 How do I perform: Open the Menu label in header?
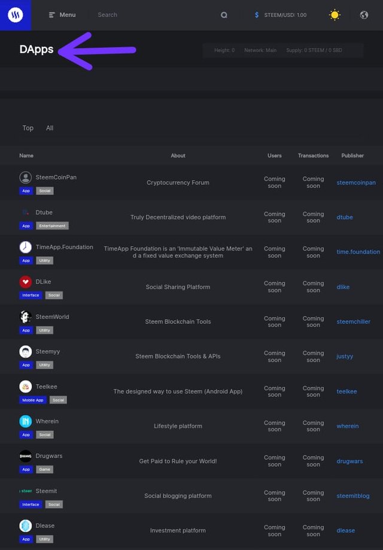point(68,15)
